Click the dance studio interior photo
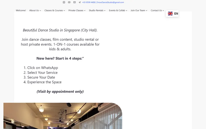The image size is (206, 129). (63, 116)
